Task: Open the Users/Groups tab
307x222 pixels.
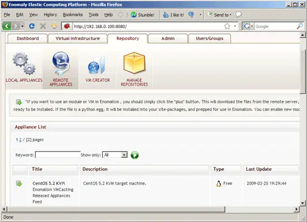Action: click(x=209, y=38)
